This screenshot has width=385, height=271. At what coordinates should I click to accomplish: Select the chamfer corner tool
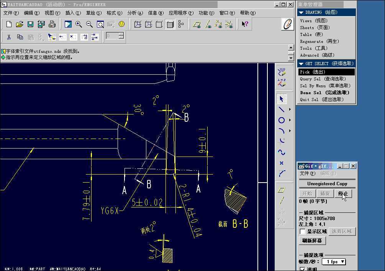tap(282, 174)
